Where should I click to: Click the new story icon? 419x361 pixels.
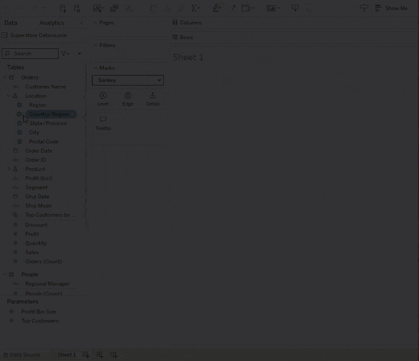point(114,355)
